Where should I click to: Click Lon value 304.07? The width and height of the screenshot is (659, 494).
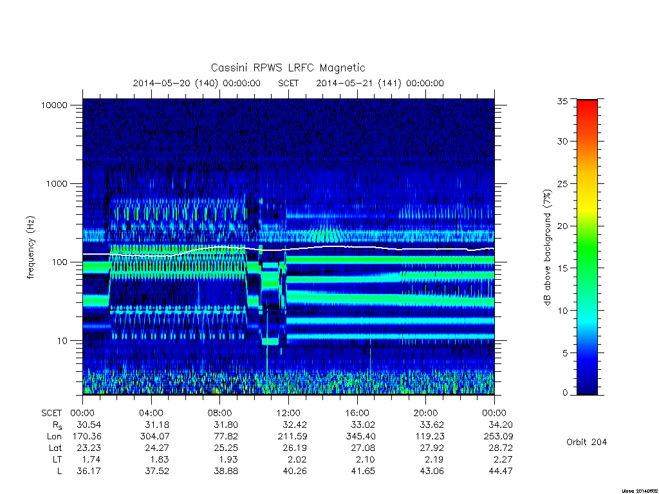154,437
